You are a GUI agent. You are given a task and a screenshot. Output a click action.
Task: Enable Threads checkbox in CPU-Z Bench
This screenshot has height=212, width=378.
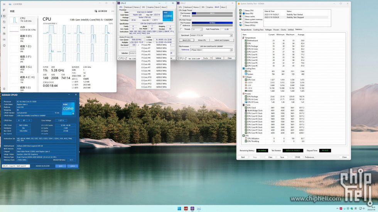(181, 29)
